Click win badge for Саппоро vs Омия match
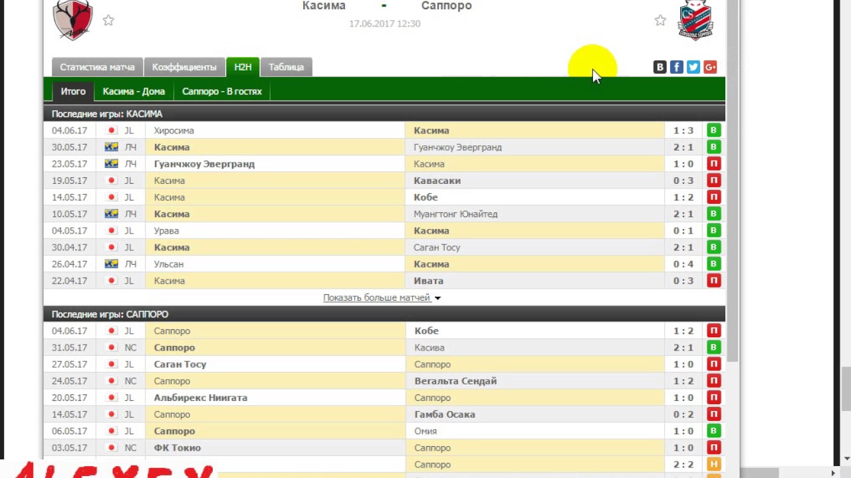Screen dimensions: 851x478 714,431
